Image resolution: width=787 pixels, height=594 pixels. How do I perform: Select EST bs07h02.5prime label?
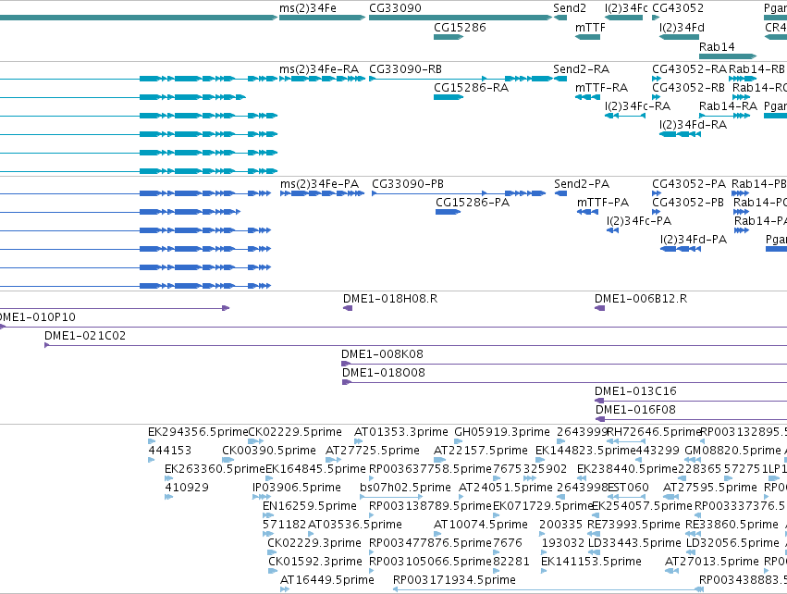tap(406, 487)
